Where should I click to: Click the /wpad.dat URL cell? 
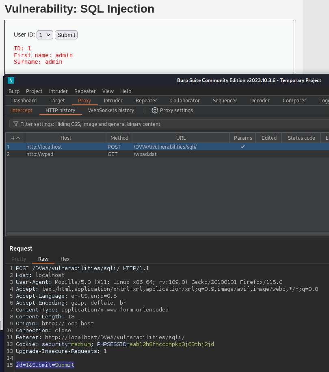pos(145,154)
